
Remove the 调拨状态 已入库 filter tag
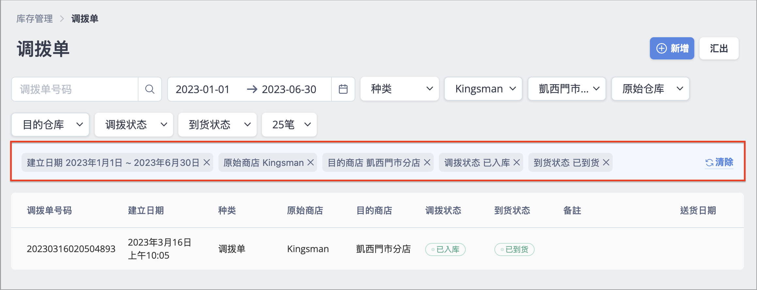(517, 162)
